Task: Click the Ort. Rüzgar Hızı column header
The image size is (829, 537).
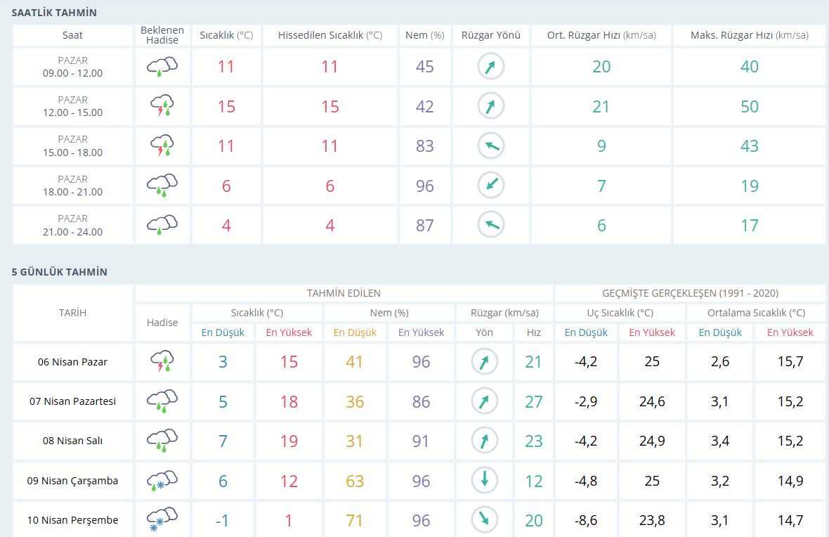Action: pyautogui.click(x=601, y=35)
